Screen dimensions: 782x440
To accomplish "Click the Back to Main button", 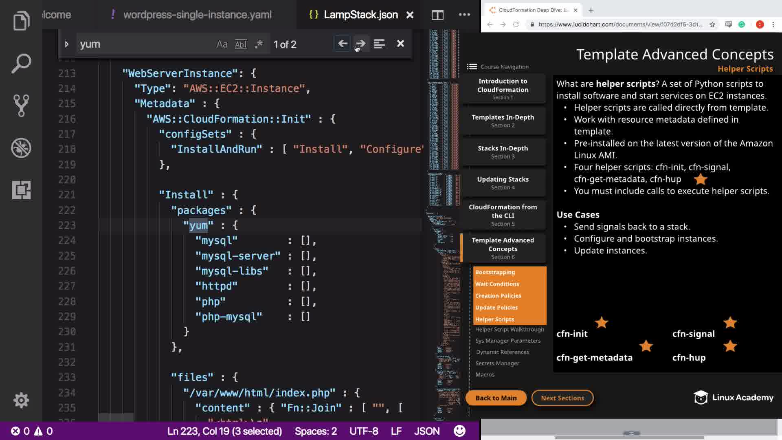I will click(x=496, y=398).
